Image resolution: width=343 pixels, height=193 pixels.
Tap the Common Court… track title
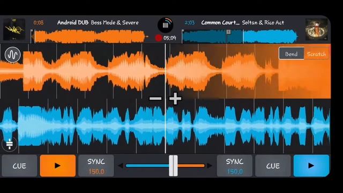click(220, 23)
